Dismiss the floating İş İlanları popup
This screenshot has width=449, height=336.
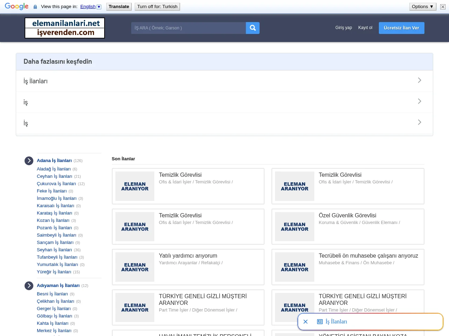[x=306, y=322]
